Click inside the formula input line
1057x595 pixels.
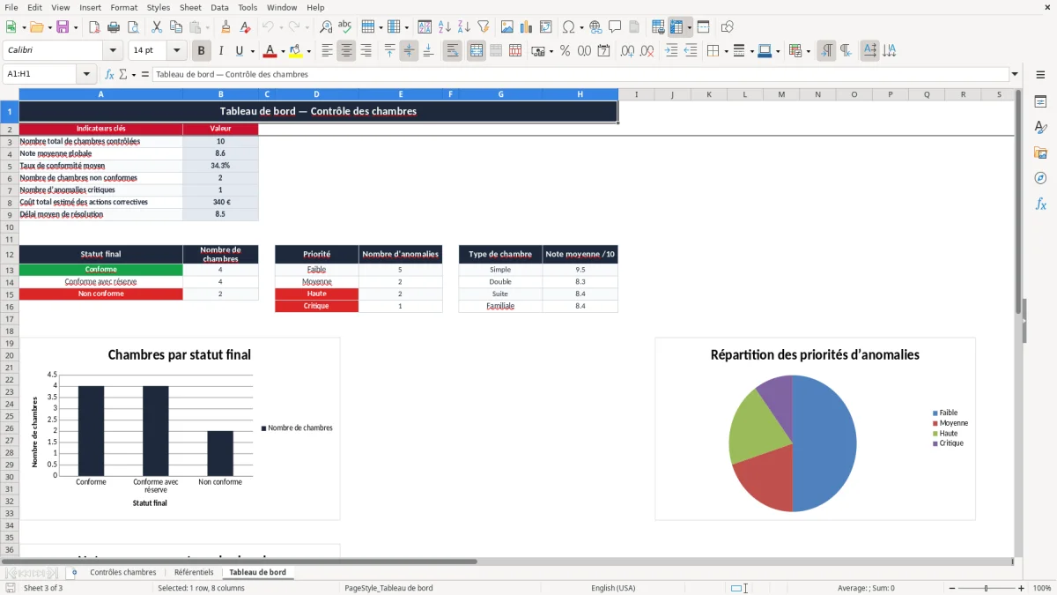(580, 74)
